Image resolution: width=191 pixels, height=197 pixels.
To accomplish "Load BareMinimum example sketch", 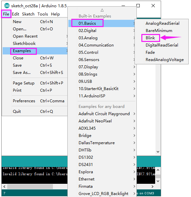I will click(162, 31).
